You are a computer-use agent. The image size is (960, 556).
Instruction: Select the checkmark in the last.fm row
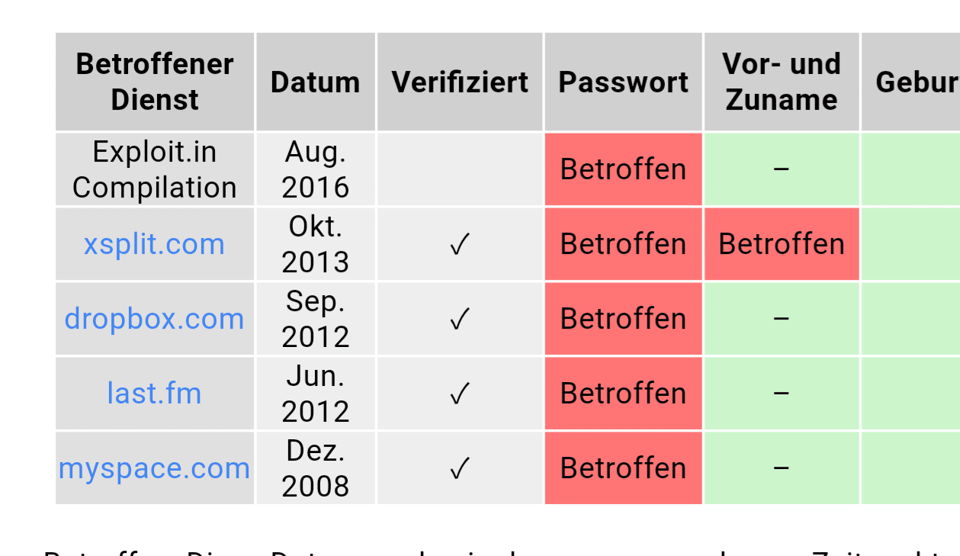[x=459, y=394]
